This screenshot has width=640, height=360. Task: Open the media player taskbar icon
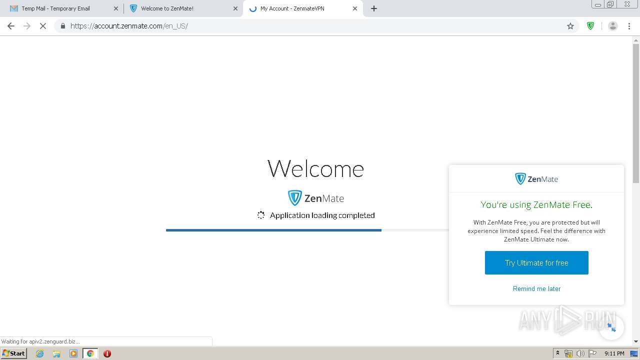(x=73, y=353)
